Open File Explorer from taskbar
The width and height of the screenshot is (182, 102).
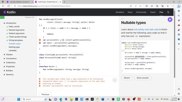[71, 99]
